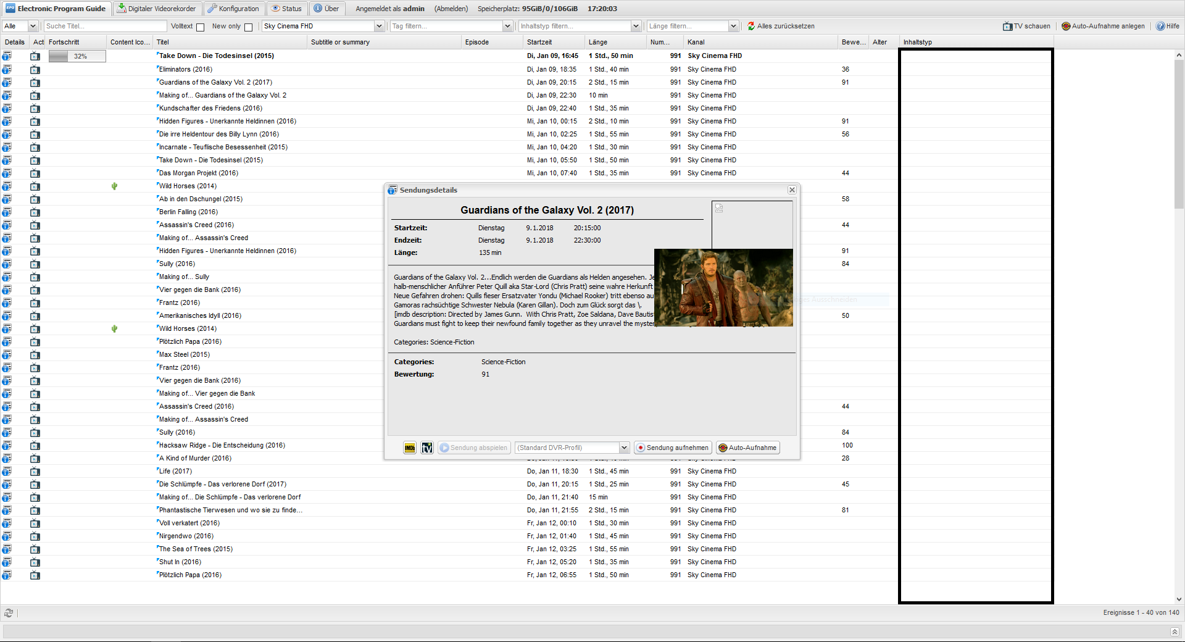Click Act TV icon for Nirgendwo (2016)
Screen dimensions: 1185x642
coord(35,536)
